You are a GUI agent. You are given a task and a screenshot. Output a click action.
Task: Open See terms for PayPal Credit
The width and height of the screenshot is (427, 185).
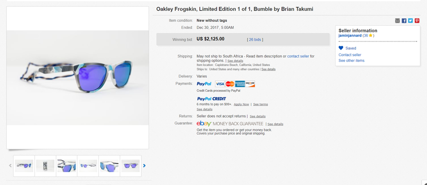point(260,104)
